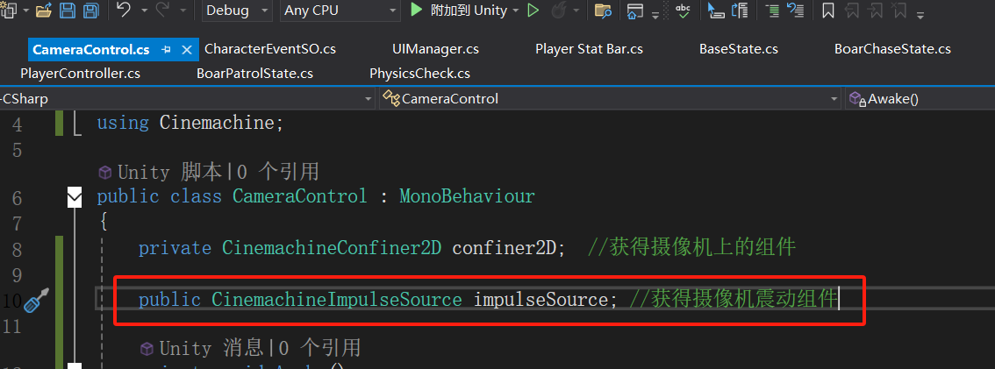The image size is (995, 369).
Task: Click the Undo arrow icon
Action: coord(123,11)
